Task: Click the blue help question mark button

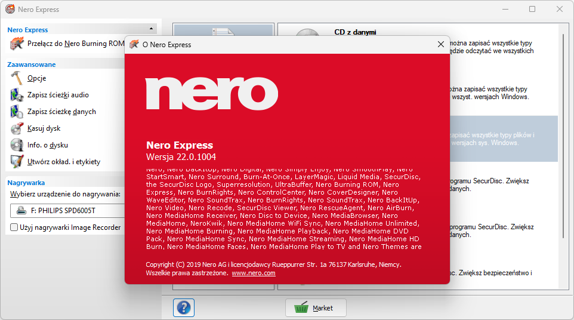Action: tap(184, 307)
